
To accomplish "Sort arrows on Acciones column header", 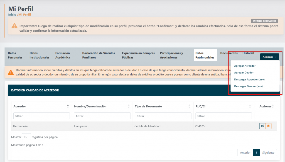I will [x=273, y=106].
